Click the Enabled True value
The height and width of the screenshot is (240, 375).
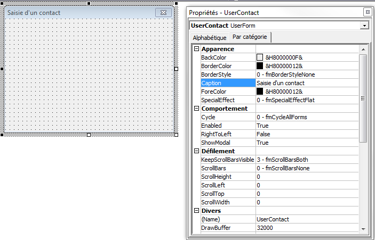click(x=307, y=126)
